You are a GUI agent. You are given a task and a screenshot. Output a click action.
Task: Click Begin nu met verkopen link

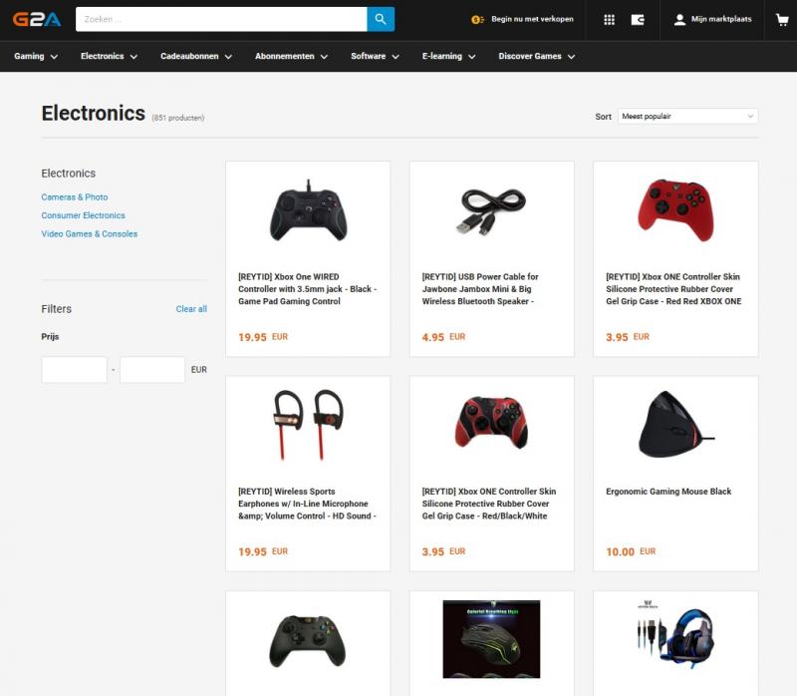tap(532, 19)
